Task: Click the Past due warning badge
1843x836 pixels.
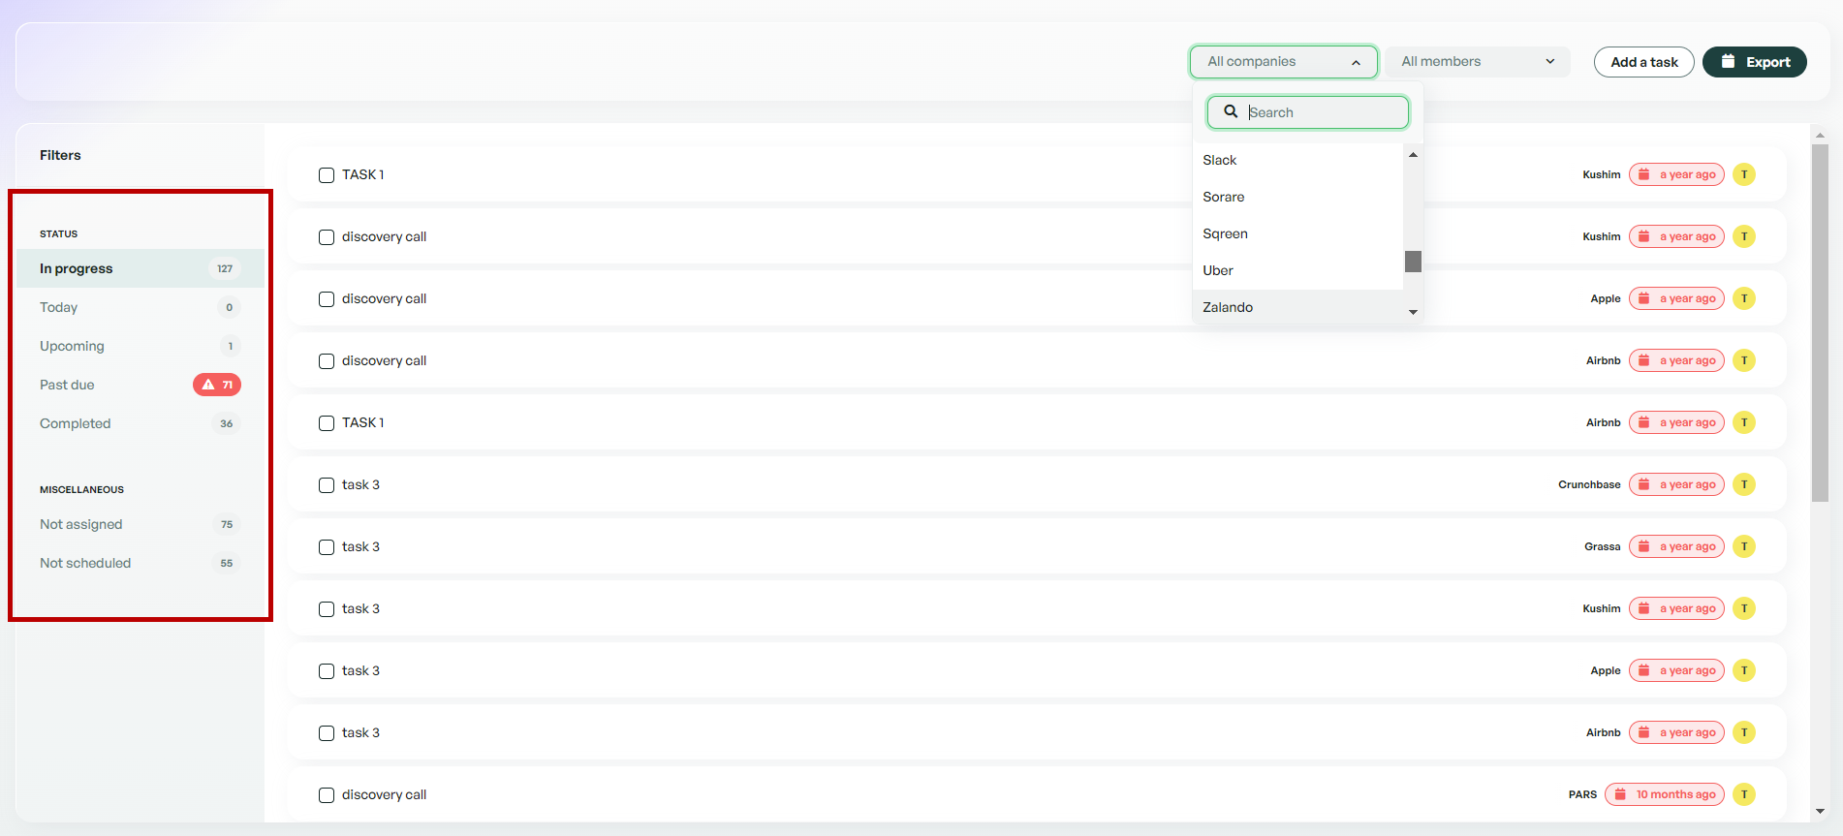Action: tap(217, 385)
